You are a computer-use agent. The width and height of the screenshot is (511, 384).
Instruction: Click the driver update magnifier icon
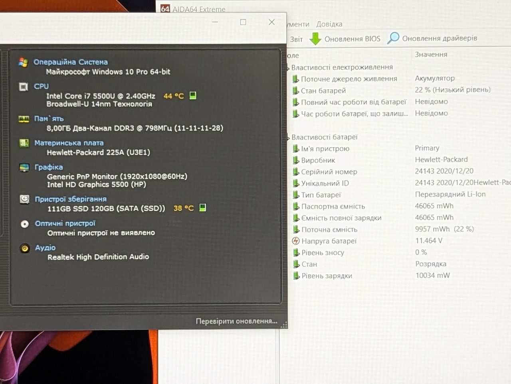(393, 38)
